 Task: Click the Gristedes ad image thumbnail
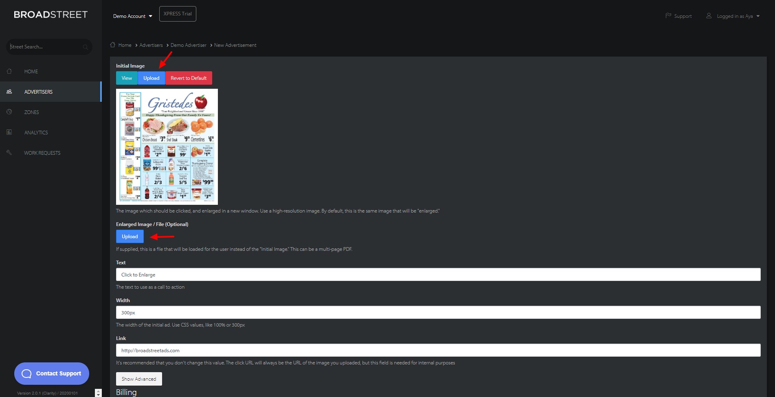click(167, 147)
